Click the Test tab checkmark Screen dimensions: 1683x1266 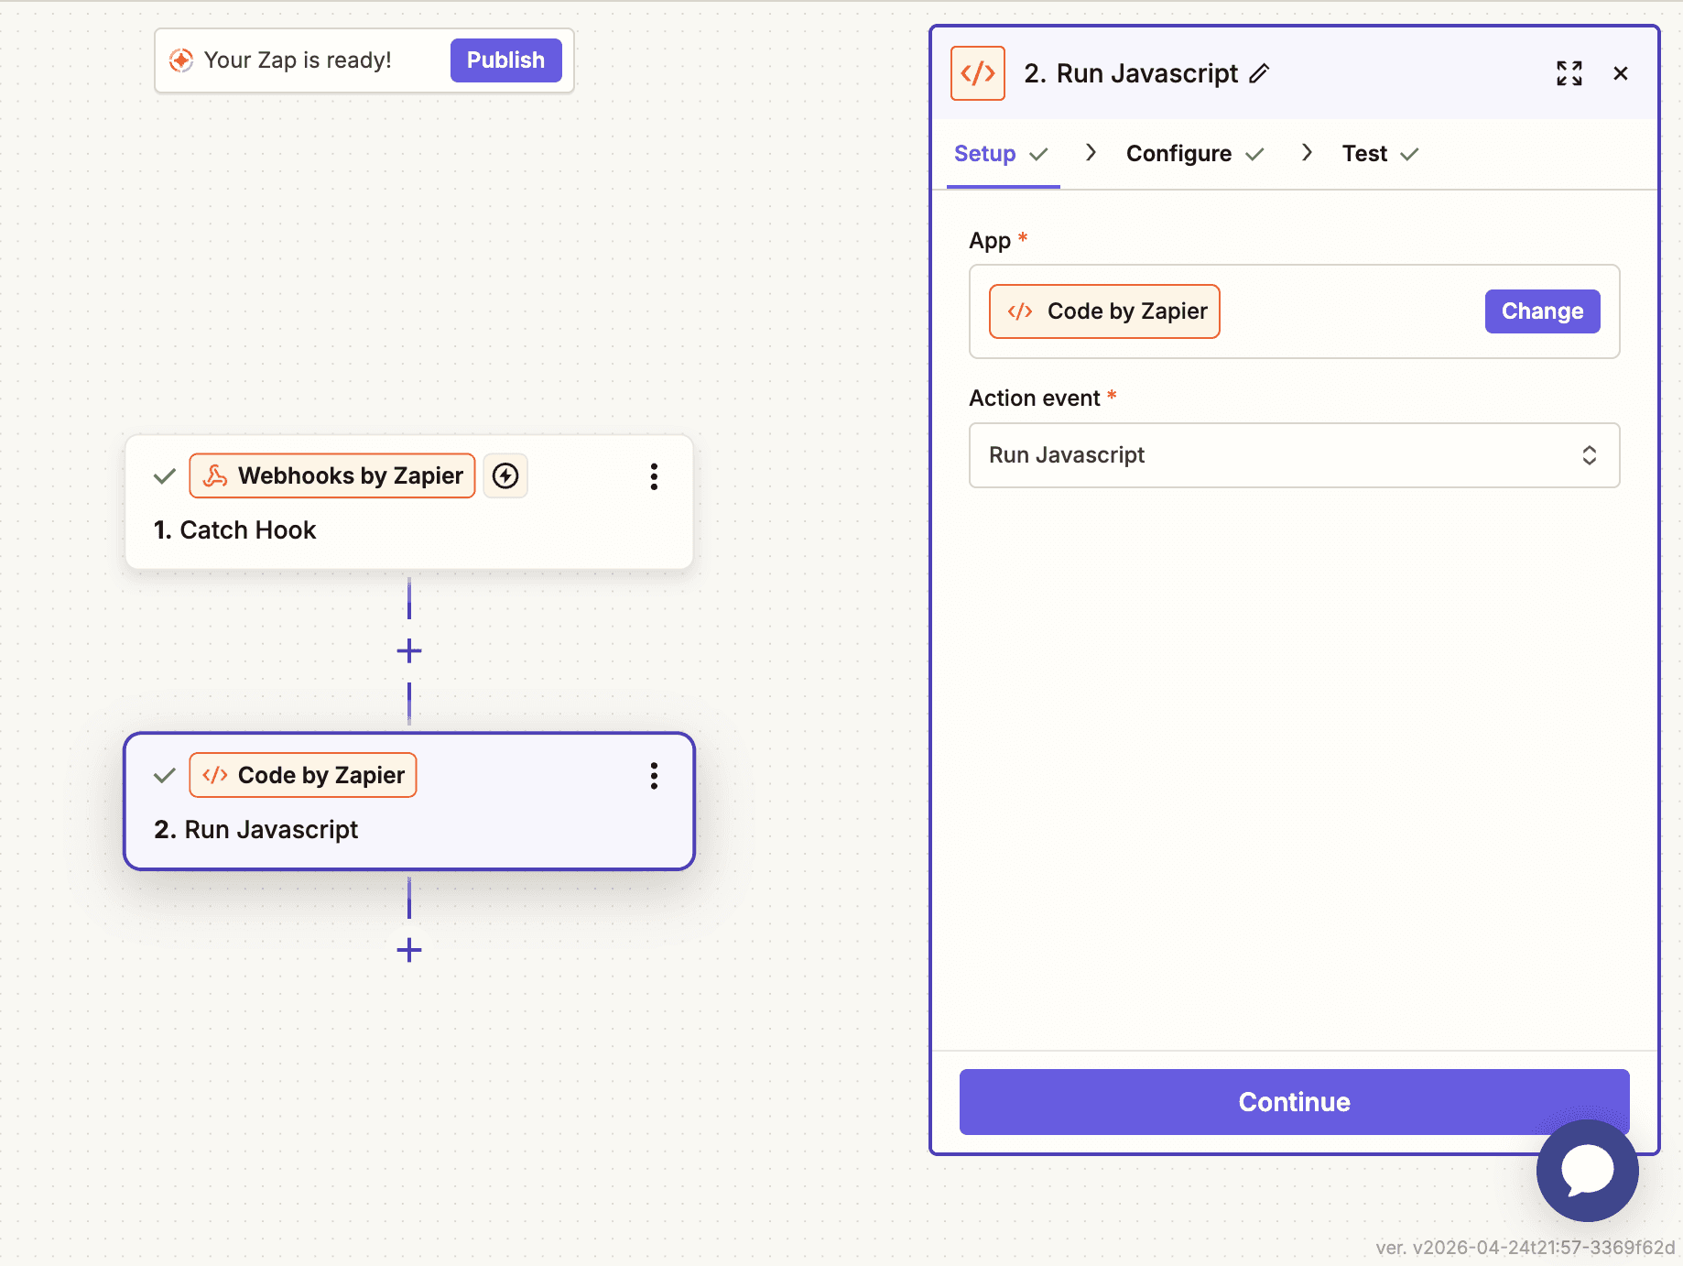(1408, 153)
